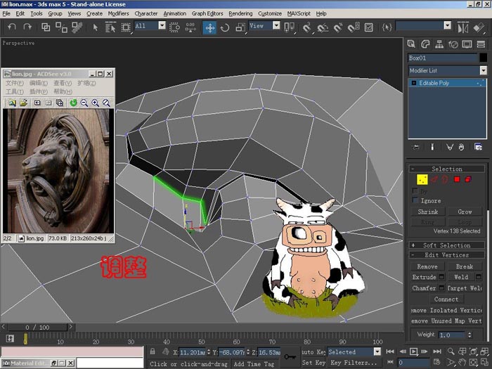Screen dimensions: 492x369
Task: Activate the Select and Rotate tool
Action: click(225, 27)
